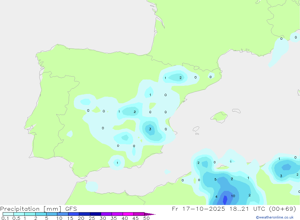Pick the 5–10 mm legend color swatch
This screenshot has width=300, height=220.
[52, 214]
